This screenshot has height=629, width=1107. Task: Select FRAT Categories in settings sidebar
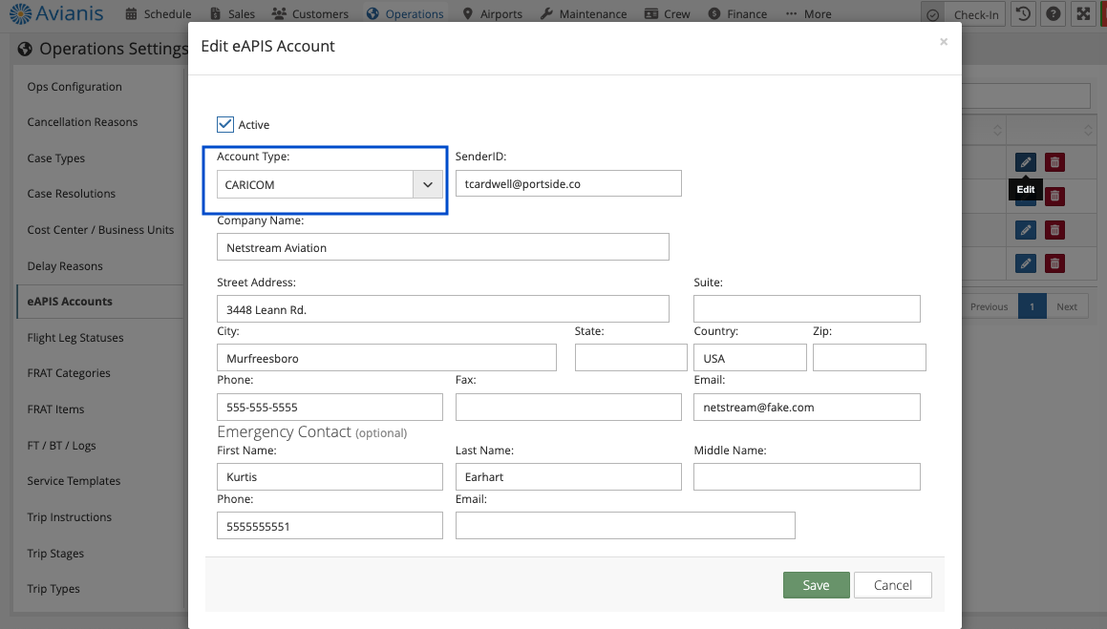click(69, 373)
